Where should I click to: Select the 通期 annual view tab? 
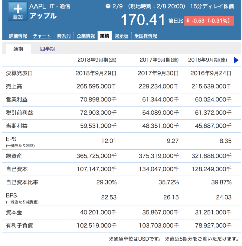(x=18, y=49)
